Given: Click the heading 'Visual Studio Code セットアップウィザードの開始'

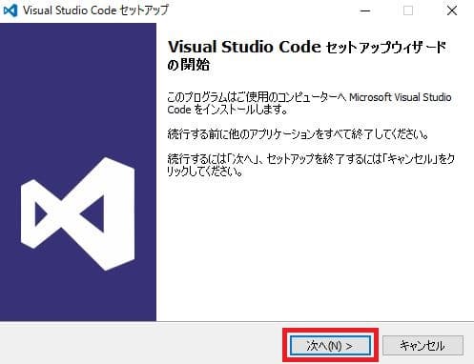Looking at the screenshot, I should tap(307, 55).
